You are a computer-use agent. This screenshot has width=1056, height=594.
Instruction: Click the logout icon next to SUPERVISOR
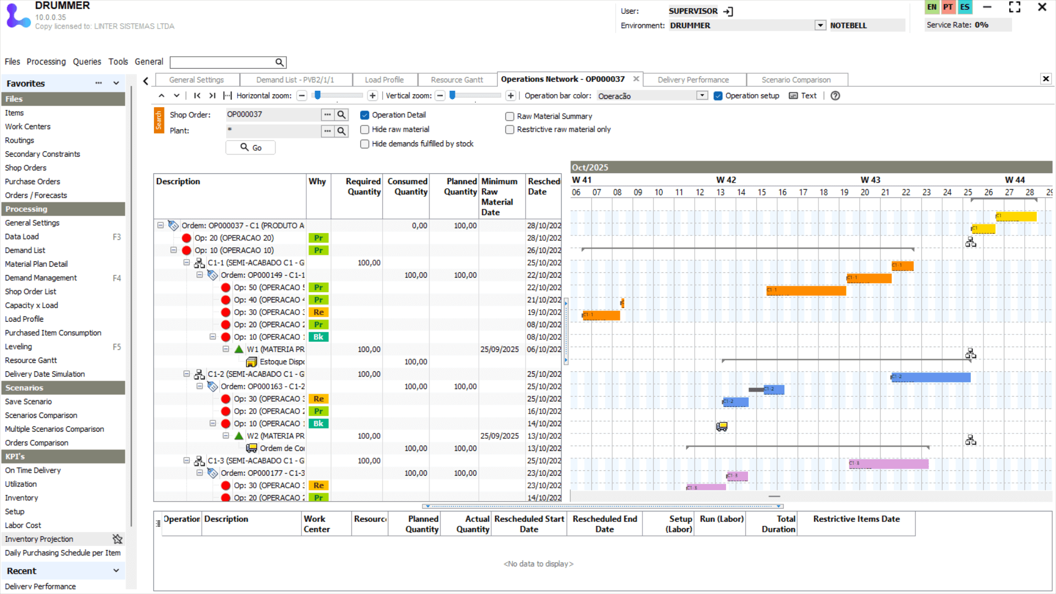pyautogui.click(x=728, y=11)
